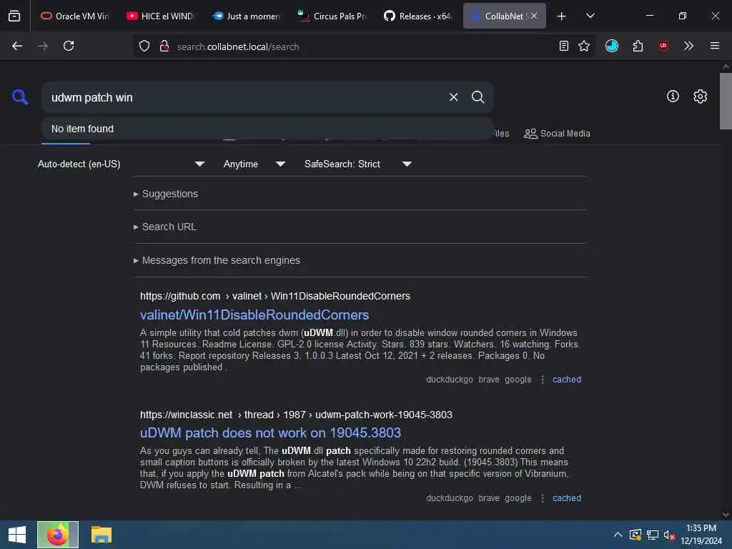732x549 pixels.
Task: Open the language Auto-detect dropdown
Action: pos(121,164)
